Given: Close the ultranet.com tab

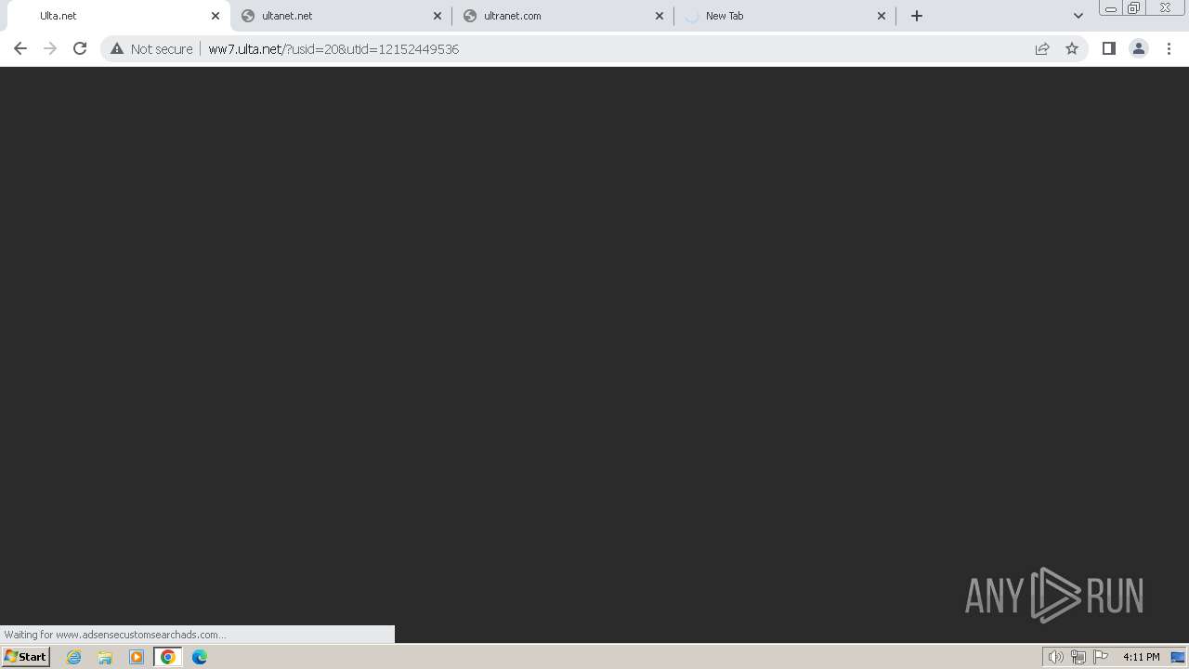Looking at the screenshot, I should (x=660, y=16).
